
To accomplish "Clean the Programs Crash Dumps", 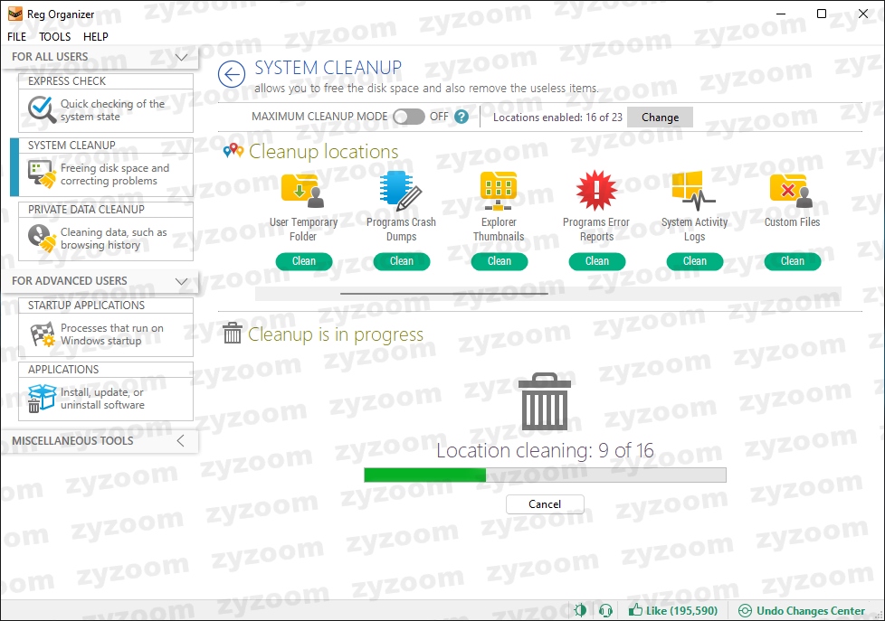I will (x=401, y=261).
